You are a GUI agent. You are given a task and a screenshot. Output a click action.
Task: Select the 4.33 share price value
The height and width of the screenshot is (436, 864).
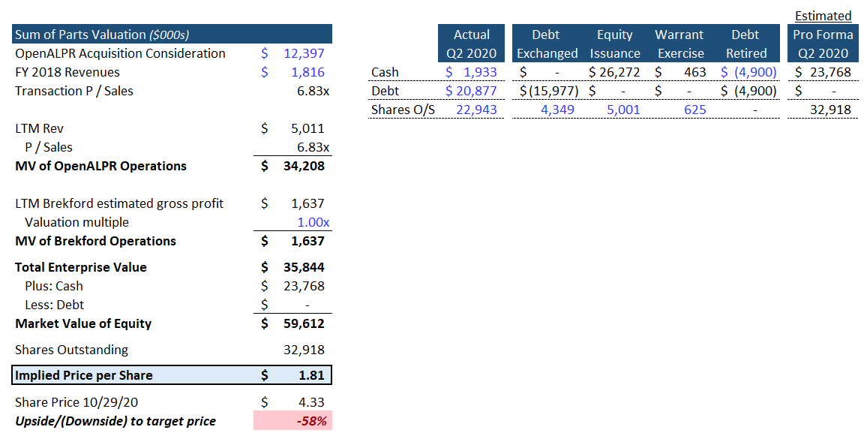(313, 402)
